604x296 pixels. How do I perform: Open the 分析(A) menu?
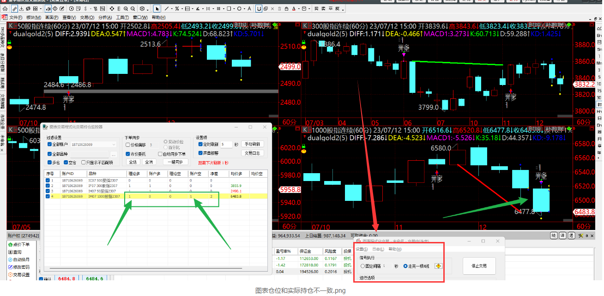(105, 17)
